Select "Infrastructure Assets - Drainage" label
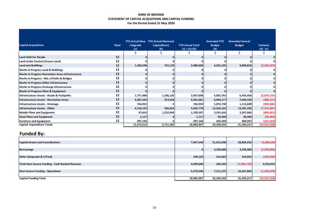Screen dimensions: 309x218 (39, 104)
